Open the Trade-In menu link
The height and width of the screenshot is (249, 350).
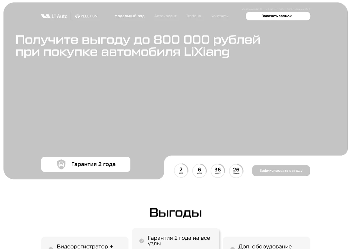[x=193, y=16]
